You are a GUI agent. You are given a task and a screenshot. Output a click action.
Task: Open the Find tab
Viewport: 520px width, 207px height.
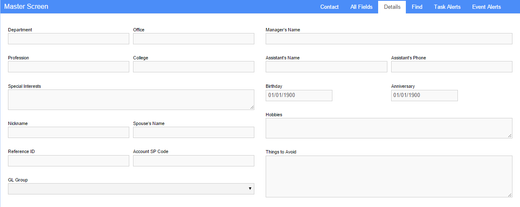(x=417, y=7)
